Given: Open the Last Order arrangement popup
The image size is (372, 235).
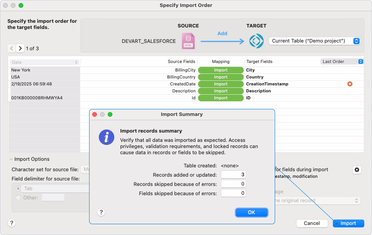Looking at the screenshot, I should coord(342,61).
